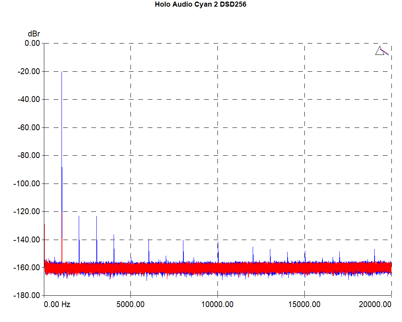Click the -180.00 y-axis label
402x322 pixels.
27,295
